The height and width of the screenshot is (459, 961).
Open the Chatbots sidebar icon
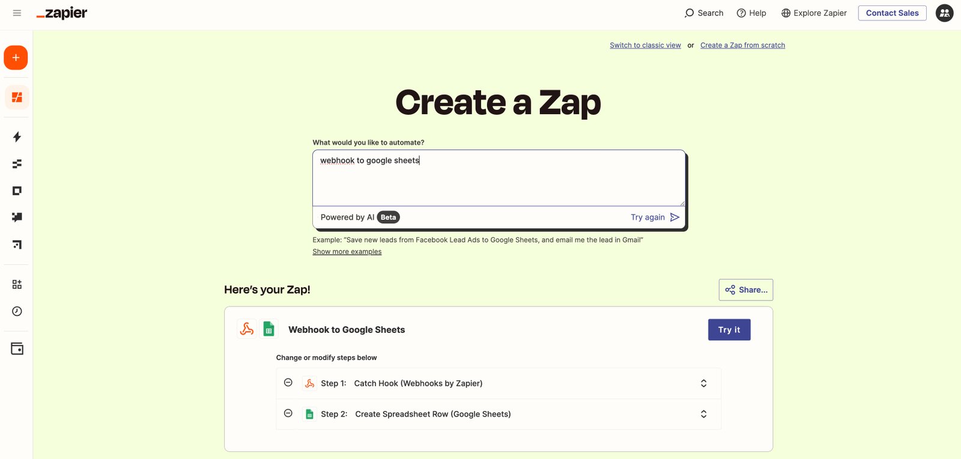pyautogui.click(x=17, y=217)
